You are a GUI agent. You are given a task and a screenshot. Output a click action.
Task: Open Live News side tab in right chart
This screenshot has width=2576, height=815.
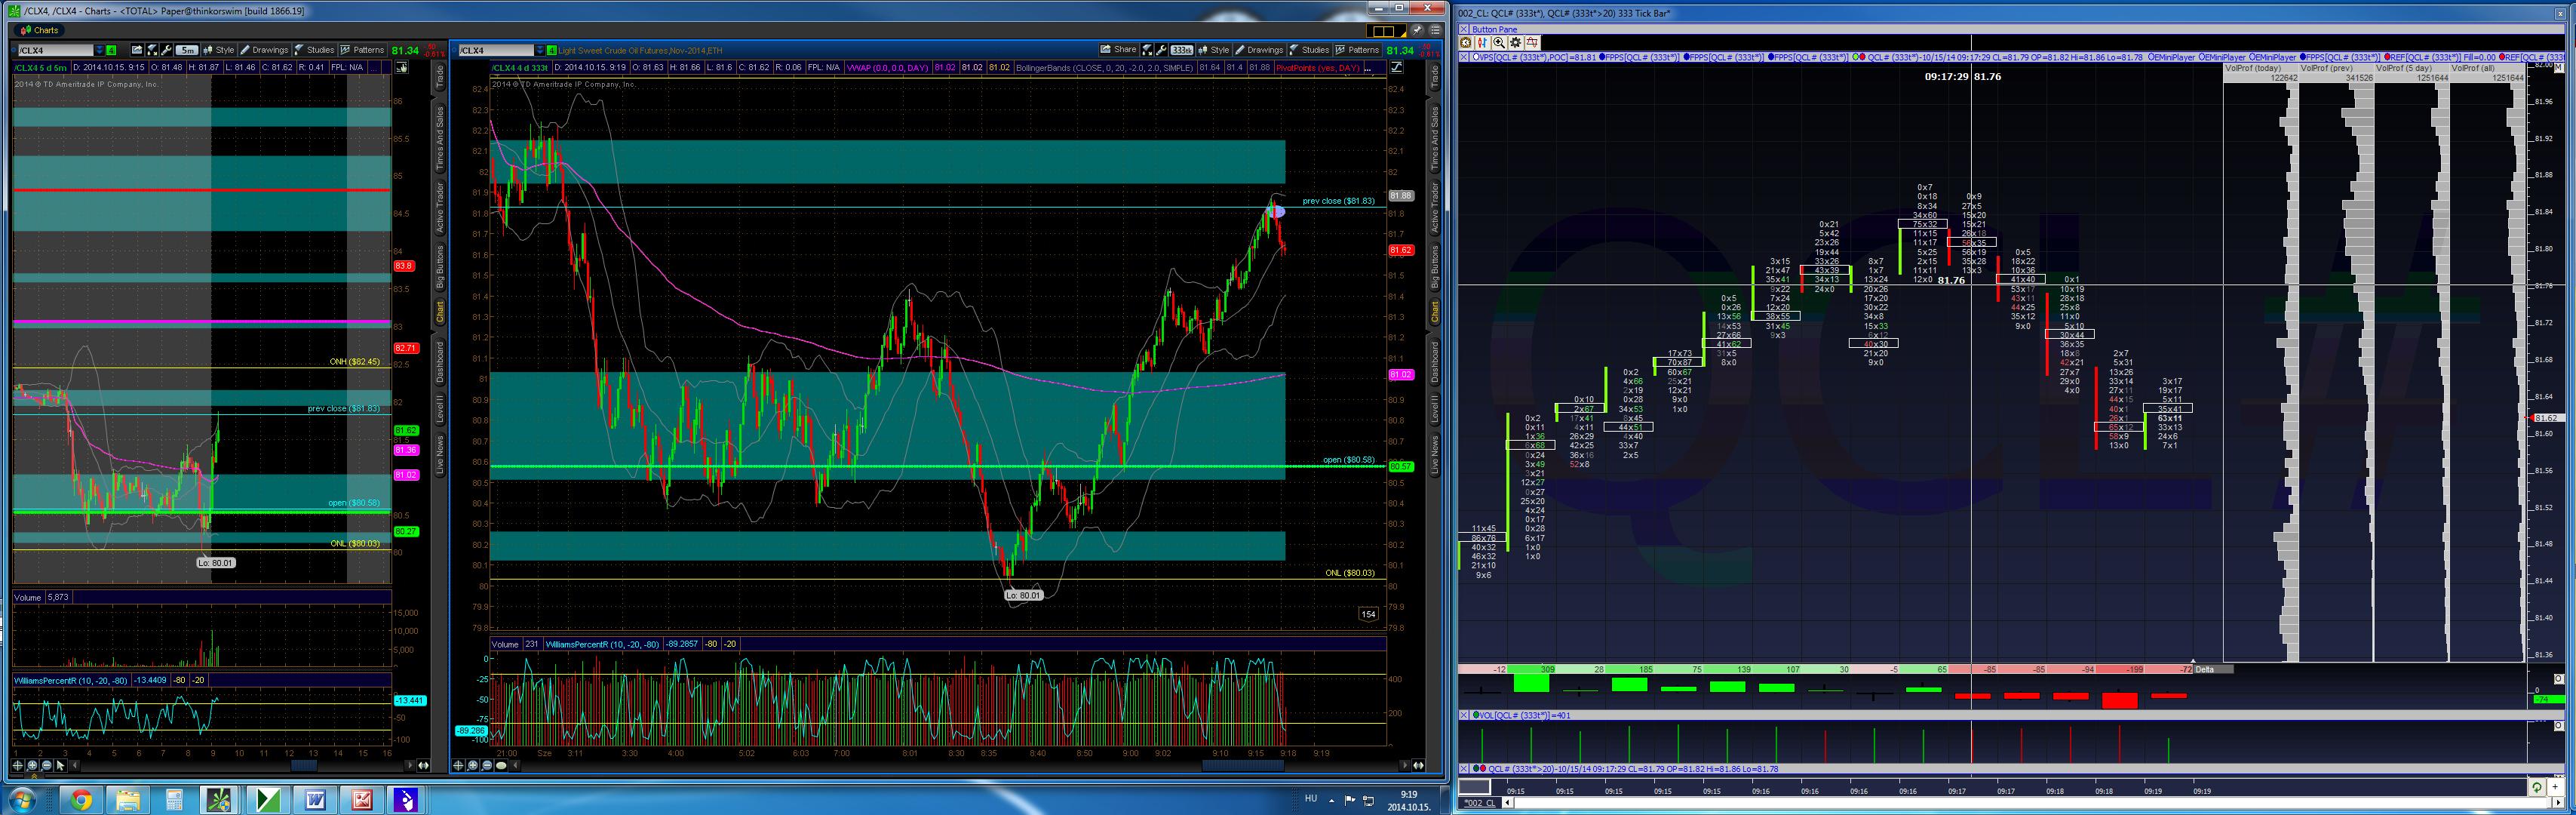coord(1434,455)
